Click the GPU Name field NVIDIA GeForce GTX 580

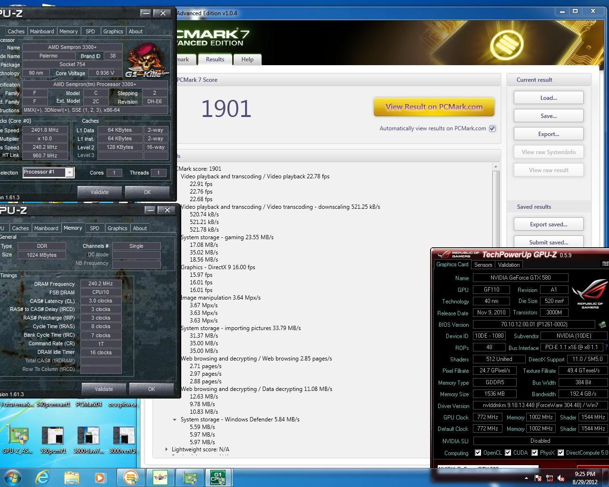(x=521, y=278)
